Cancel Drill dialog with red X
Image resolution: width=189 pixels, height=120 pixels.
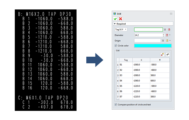[121, 19]
